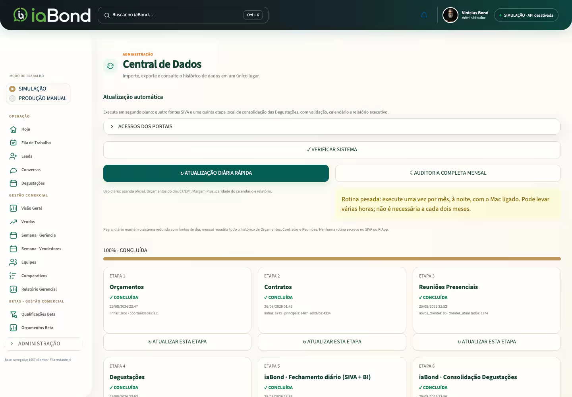This screenshot has width=572, height=397.
Task: Expand the ADMINISTRAÇÃO sidebar section
Action: point(44,344)
